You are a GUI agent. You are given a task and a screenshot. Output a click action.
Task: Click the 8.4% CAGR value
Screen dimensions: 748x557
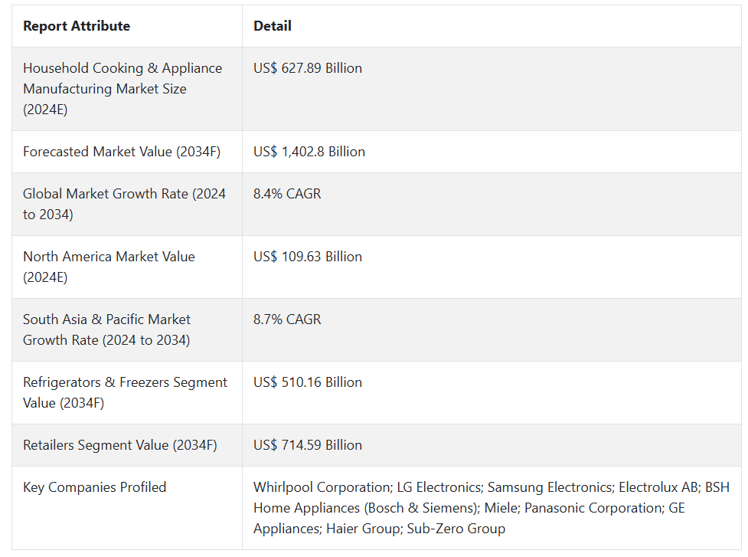pyautogui.click(x=287, y=194)
